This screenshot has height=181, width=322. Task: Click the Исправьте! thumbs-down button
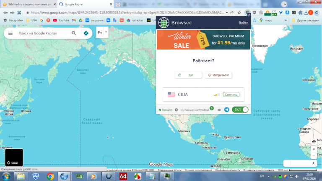[x=218, y=75]
